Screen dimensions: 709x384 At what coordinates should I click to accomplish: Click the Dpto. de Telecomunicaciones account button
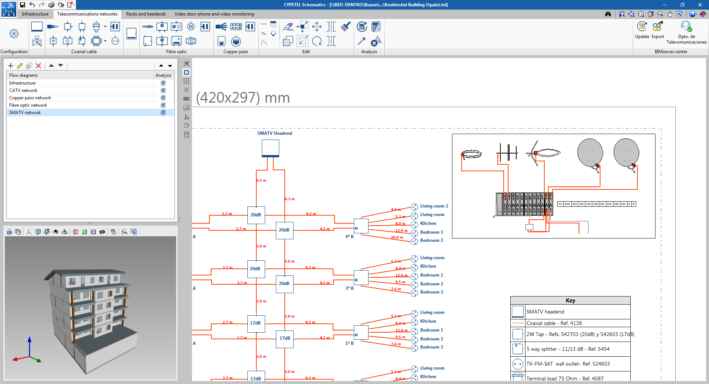point(686,32)
